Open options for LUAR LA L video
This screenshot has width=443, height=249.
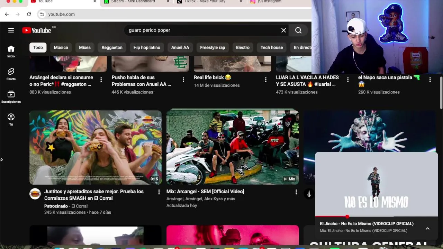[x=348, y=80]
